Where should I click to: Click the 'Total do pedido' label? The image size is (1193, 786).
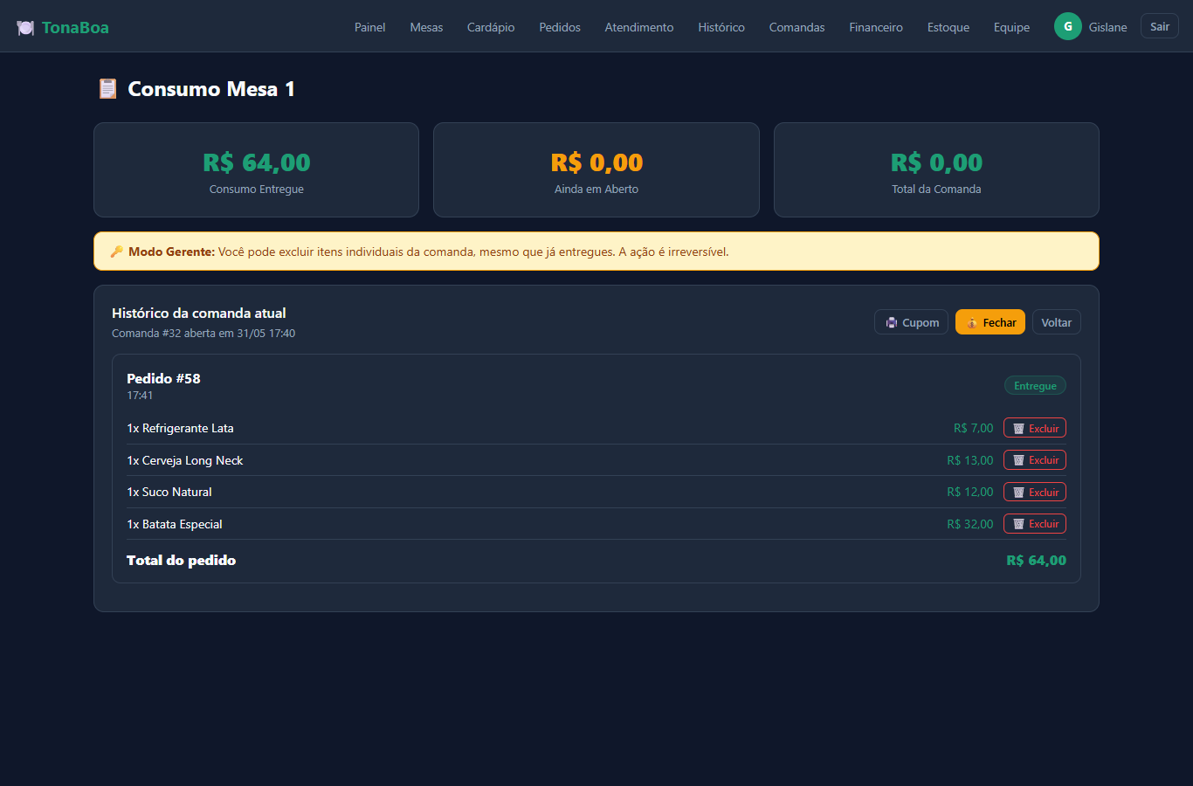click(x=181, y=561)
